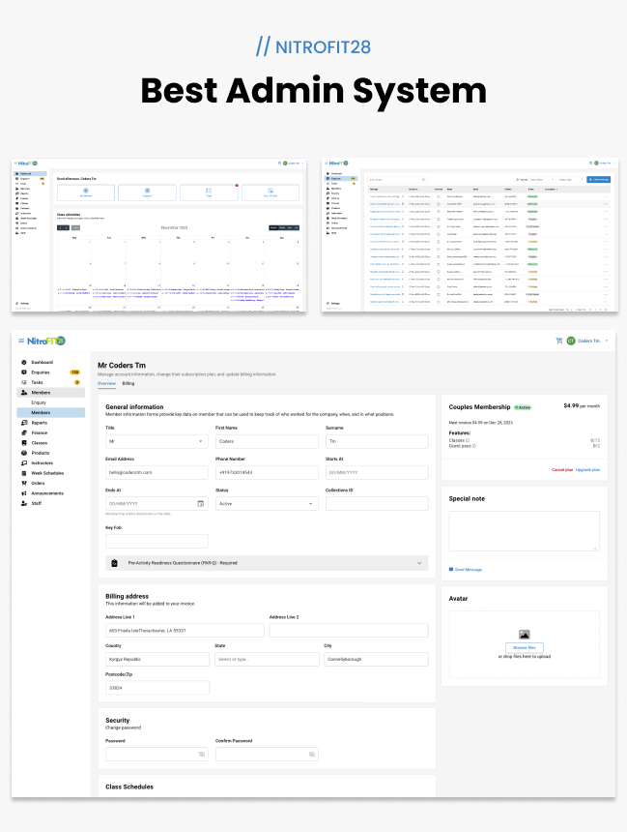Show password with the eye icon in the Password field
Viewport: 627px width, 832px height.
(x=201, y=754)
